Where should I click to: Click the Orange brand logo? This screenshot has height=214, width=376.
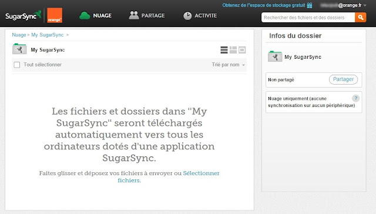click(55, 15)
